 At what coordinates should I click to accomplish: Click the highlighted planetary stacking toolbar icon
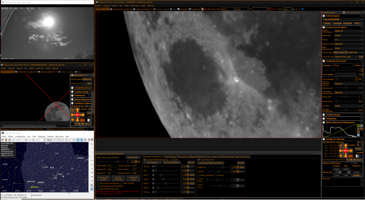(x=202, y=9)
